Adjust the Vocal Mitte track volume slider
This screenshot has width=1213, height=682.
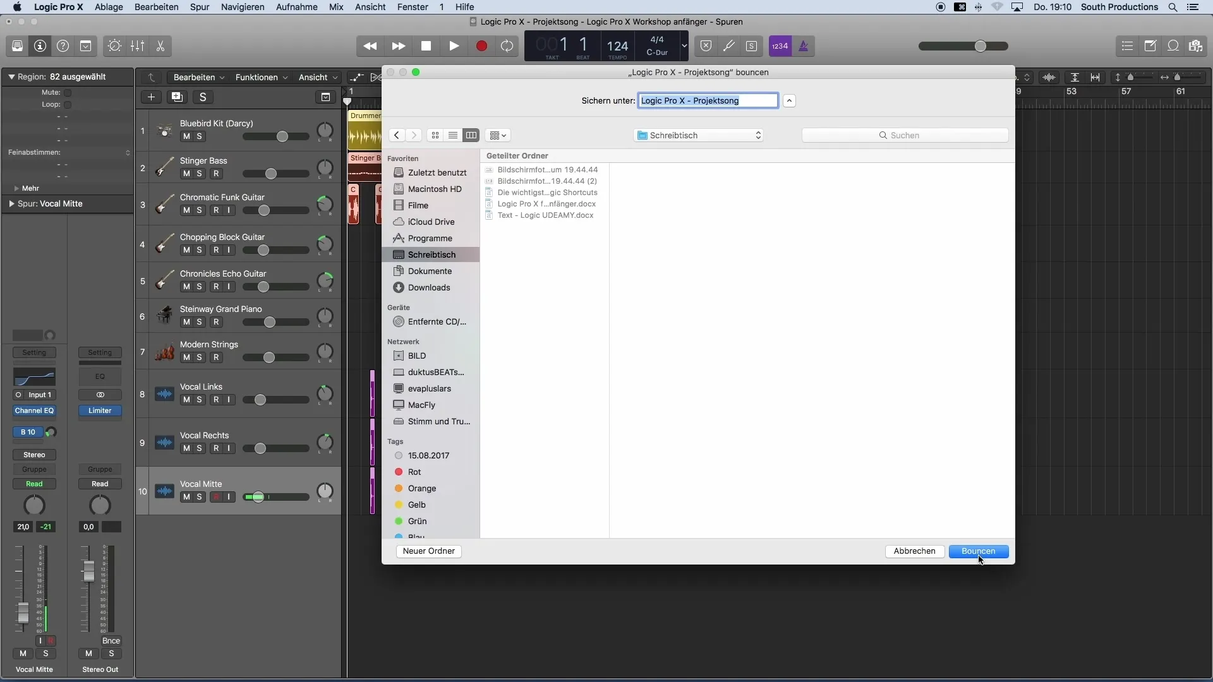point(276,497)
